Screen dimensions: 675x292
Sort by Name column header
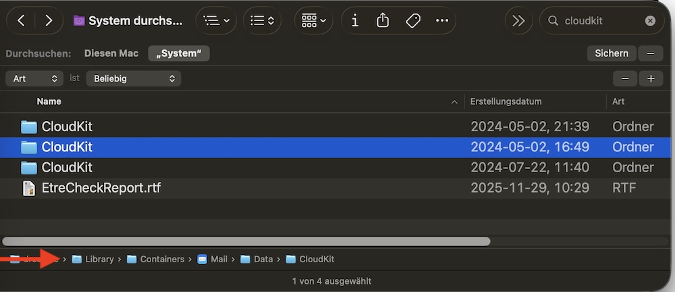coord(49,101)
